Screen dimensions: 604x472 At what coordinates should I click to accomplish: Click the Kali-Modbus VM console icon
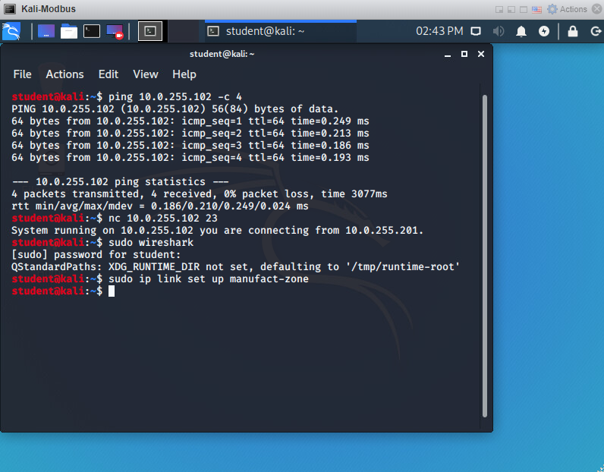coord(9,9)
